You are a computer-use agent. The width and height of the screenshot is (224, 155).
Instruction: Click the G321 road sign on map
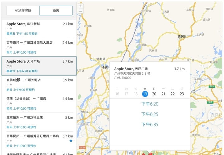click(82, 148)
